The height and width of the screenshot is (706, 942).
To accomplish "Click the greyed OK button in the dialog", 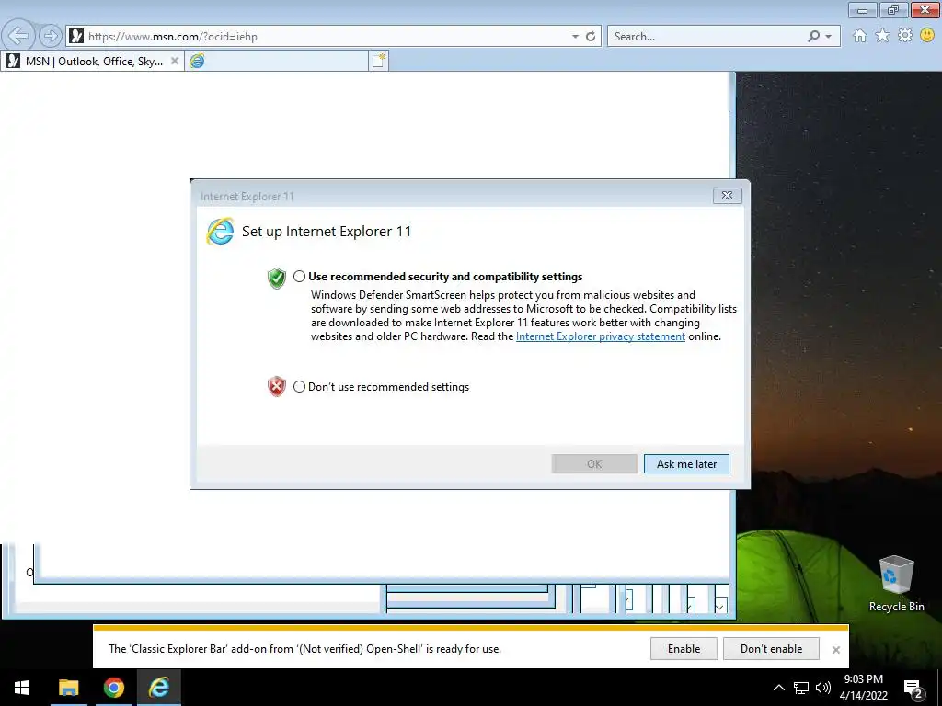I will coord(594,464).
